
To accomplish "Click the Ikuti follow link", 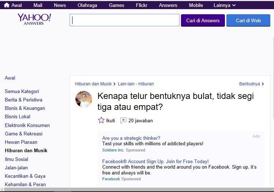I will (x=110, y=120).
